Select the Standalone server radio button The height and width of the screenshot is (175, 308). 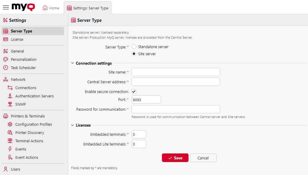pyautogui.click(x=134, y=47)
